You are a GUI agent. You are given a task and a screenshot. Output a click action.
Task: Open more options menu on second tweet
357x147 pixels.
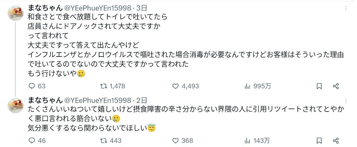[x=346, y=101]
